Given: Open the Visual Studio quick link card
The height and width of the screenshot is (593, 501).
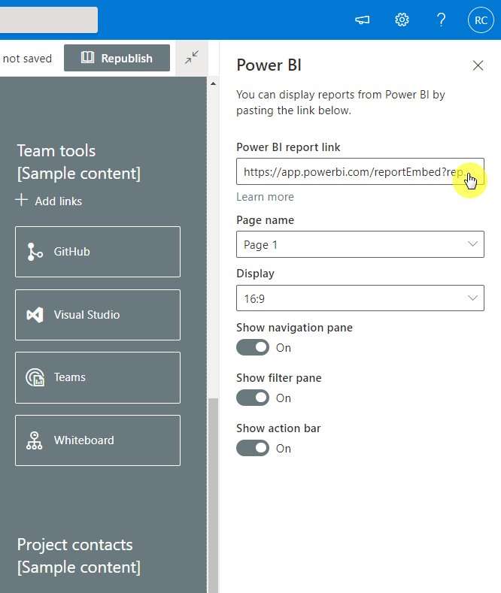Looking at the screenshot, I should click(x=98, y=315).
